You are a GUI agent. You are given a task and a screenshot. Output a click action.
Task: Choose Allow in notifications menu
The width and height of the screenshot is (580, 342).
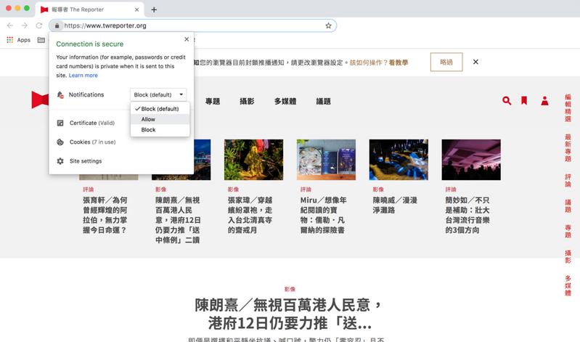click(x=160, y=119)
